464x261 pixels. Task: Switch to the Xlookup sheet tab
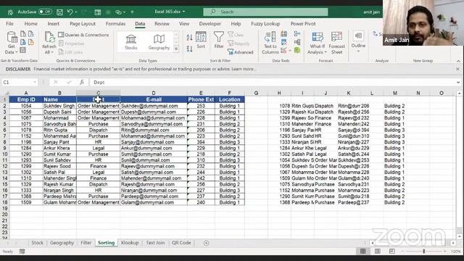(x=130, y=243)
